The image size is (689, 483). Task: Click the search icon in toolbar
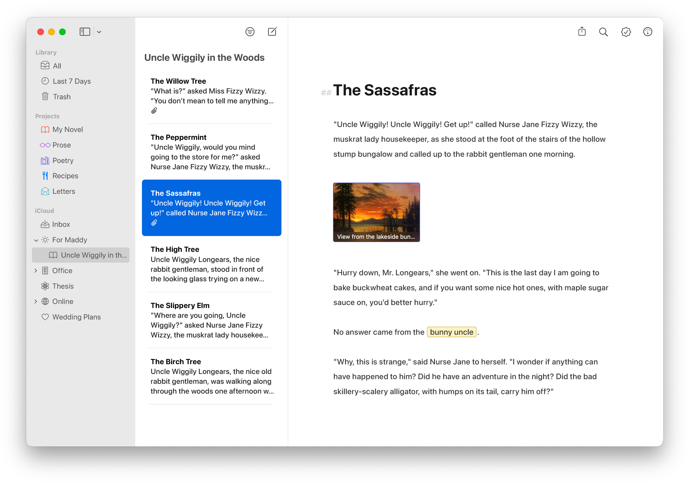(603, 32)
